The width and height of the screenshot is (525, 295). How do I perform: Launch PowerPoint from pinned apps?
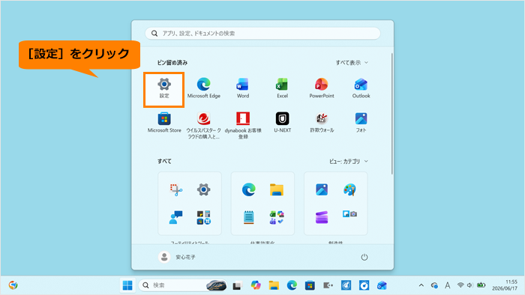coord(322,88)
